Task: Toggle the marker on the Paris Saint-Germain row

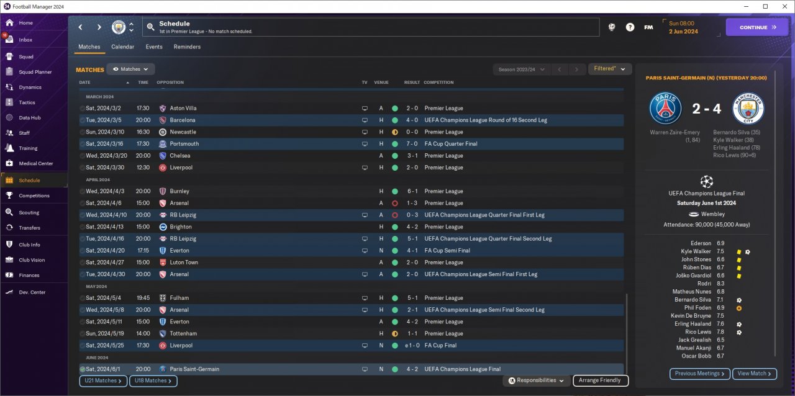Action: click(x=83, y=369)
